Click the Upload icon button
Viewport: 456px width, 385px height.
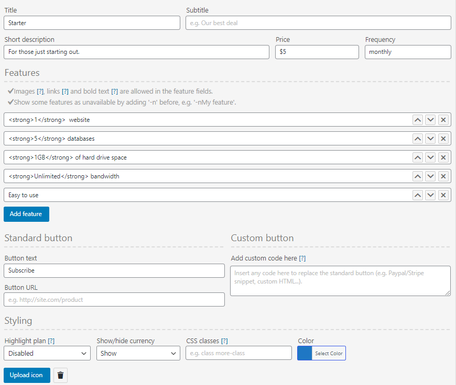point(27,375)
